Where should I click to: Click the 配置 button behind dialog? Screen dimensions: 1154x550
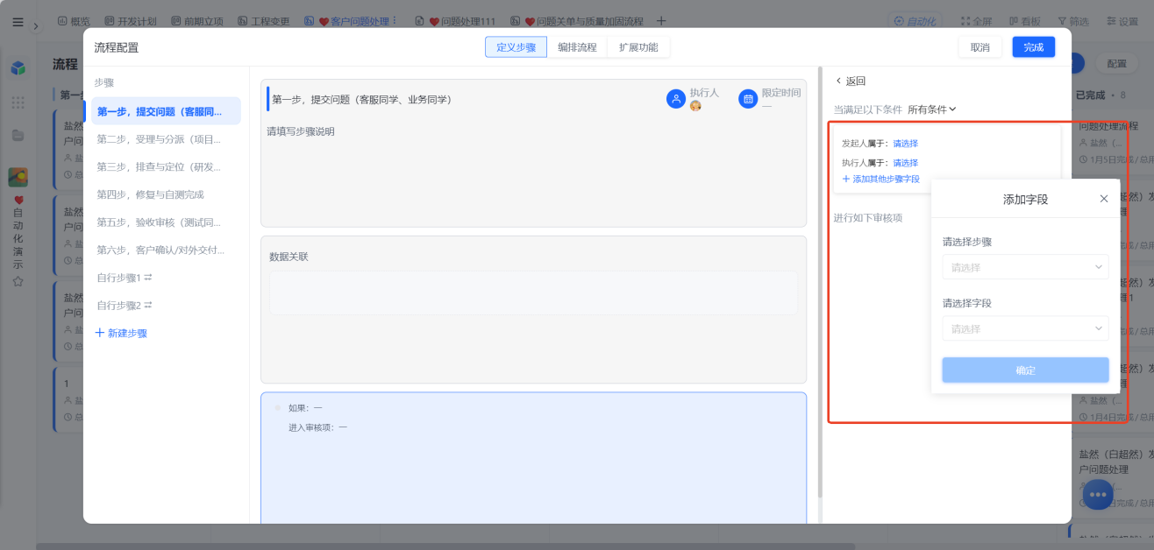(x=1116, y=63)
